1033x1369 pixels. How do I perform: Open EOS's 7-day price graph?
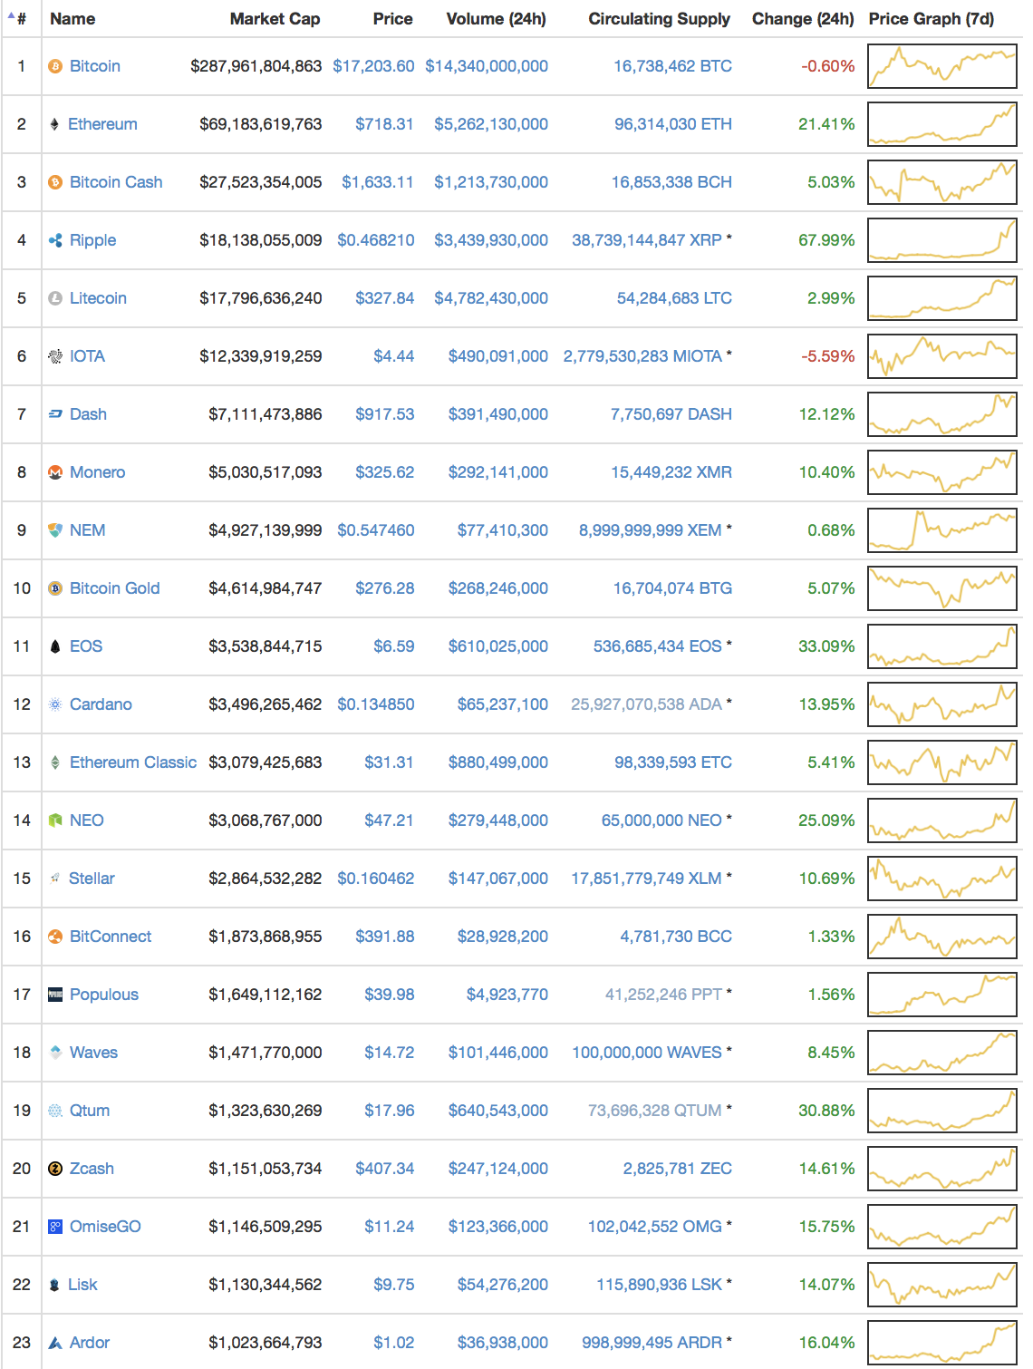pos(942,646)
